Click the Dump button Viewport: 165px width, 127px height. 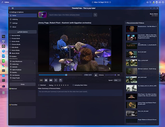tap(23, 84)
